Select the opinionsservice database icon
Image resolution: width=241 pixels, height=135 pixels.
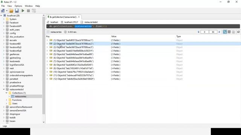7,72
